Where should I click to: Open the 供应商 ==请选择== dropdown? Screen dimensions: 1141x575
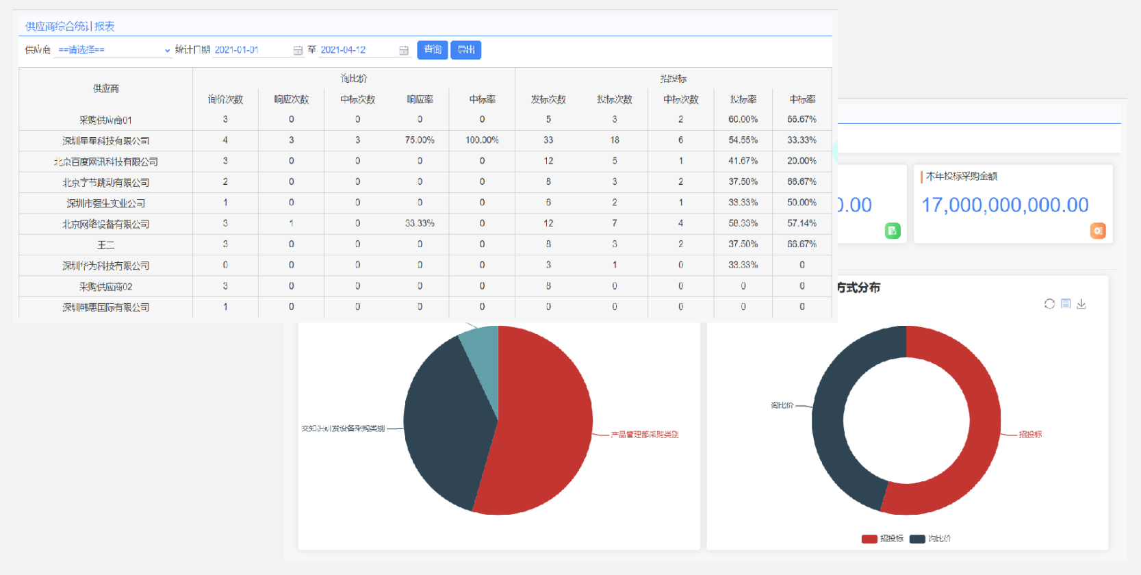(x=114, y=50)
